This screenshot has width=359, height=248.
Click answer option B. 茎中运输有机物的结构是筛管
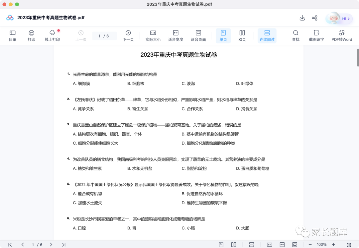[210, 134]
